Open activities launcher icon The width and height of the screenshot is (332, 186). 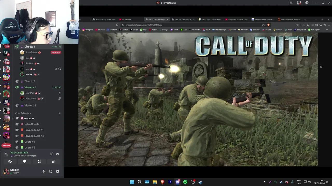39,161
